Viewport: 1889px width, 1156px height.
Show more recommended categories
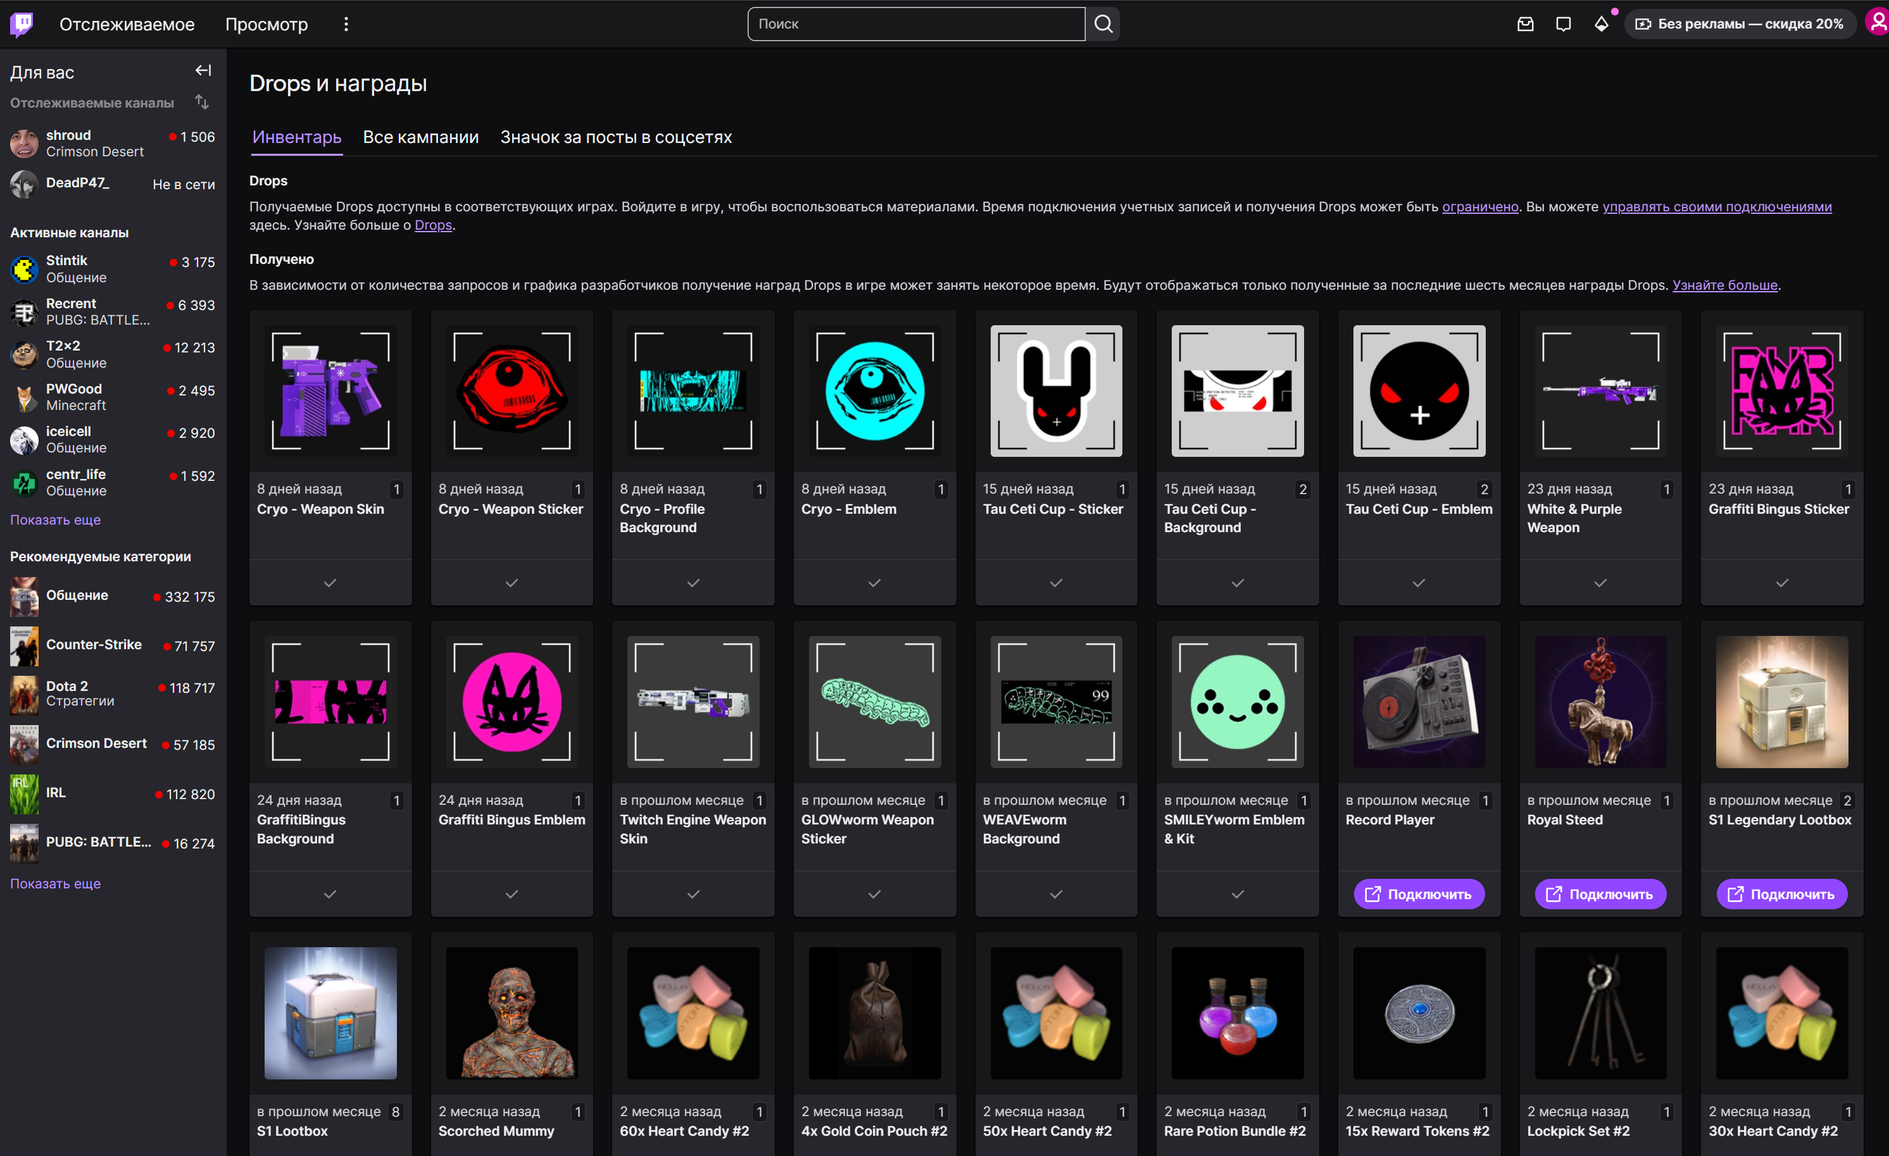click(55, 883)
